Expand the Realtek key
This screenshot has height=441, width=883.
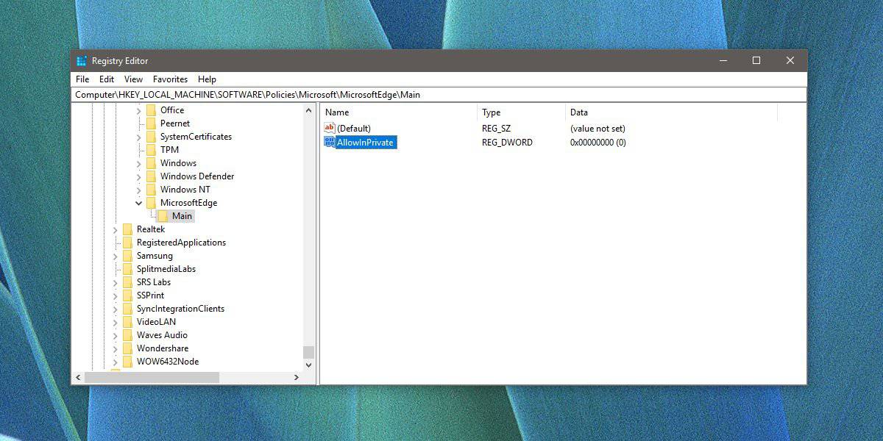point(116,229)
